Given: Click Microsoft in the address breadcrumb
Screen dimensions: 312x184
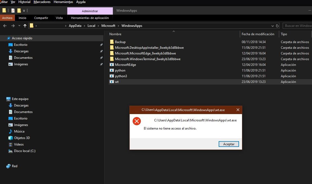Looking at the screenshot, I should pyautogui.click(x=108, y=26).
